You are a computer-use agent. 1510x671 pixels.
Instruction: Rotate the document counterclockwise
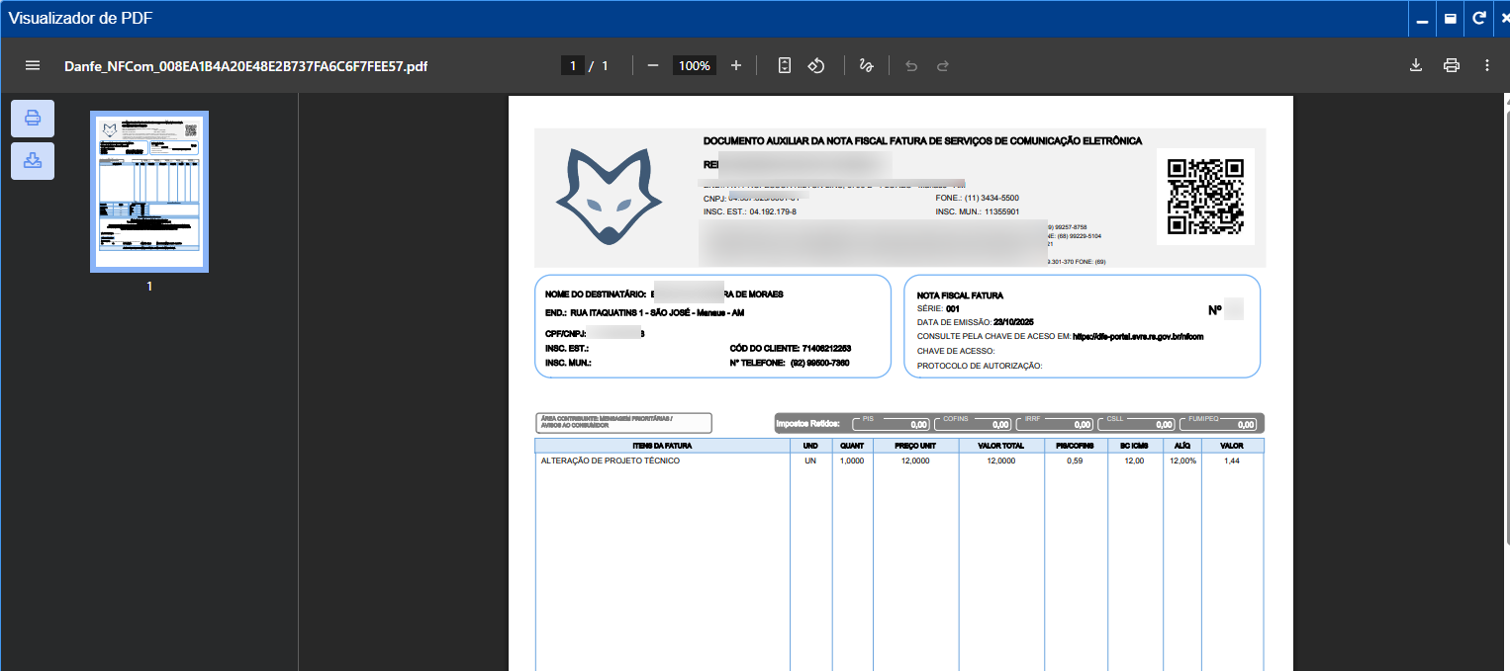tap(816, 65)
